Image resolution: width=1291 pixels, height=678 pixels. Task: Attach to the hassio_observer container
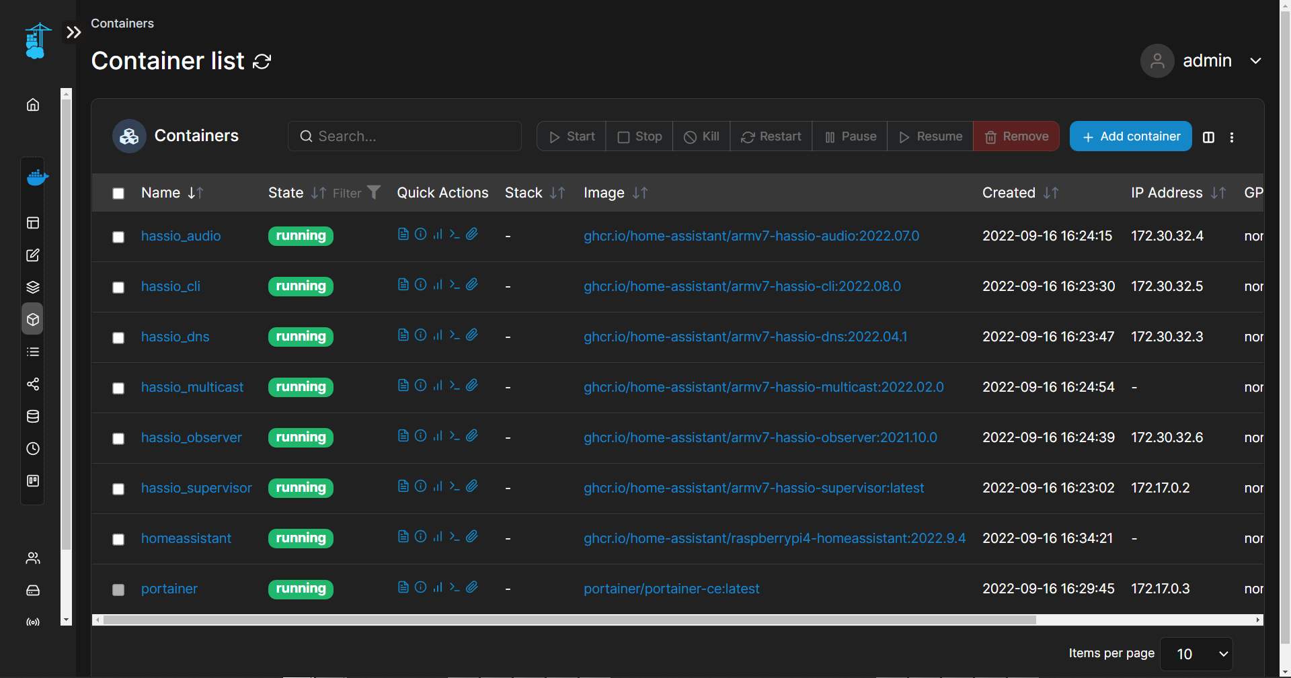(472, 435)
